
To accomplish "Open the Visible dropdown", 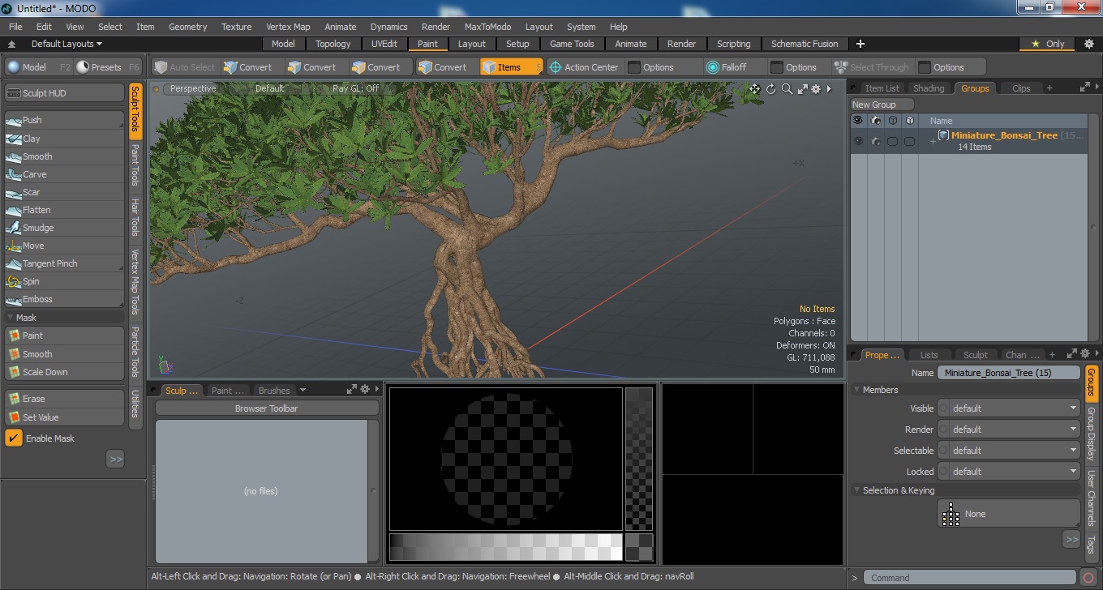I will [1009, 408].
